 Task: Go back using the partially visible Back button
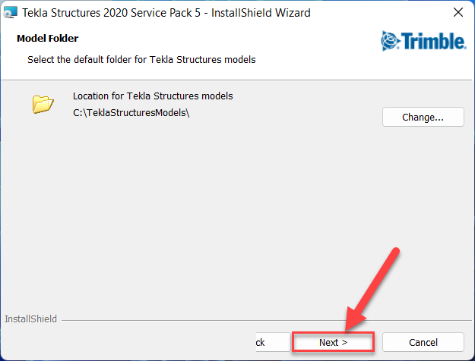(260, 342)
